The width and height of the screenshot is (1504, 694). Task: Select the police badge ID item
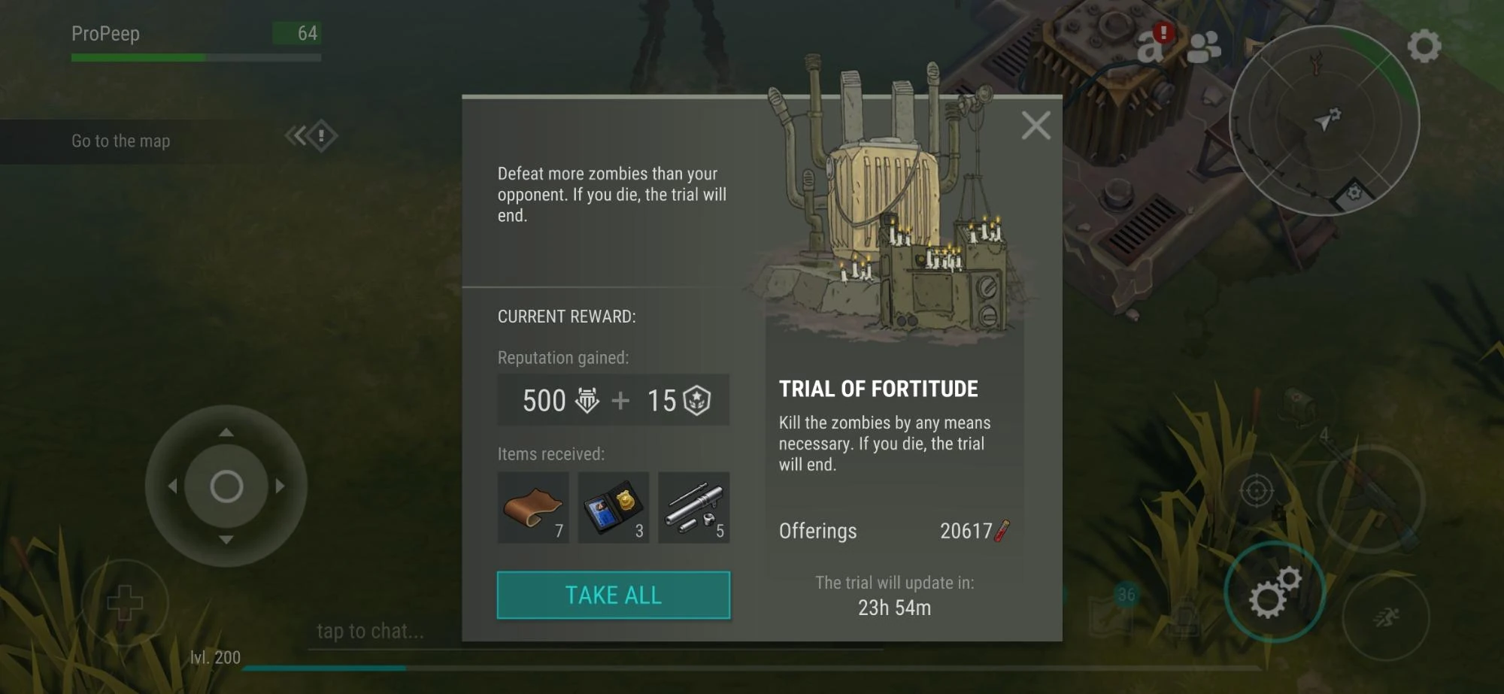[613, 508]
